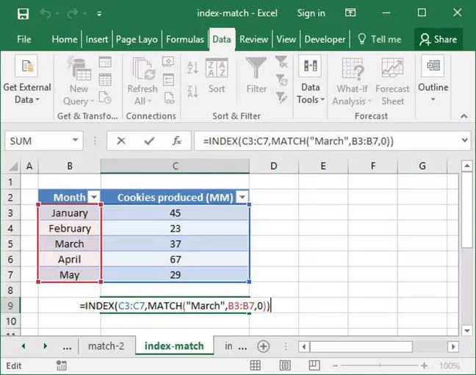Cancel the formula entry with X icon

[121, 140]
